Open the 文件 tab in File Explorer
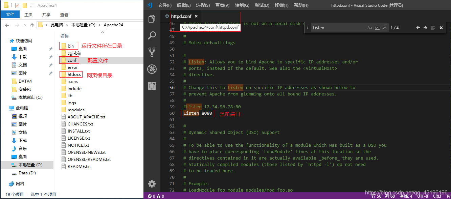The height and width of the screenshot is (199, 451). click(x=10, y=15)
